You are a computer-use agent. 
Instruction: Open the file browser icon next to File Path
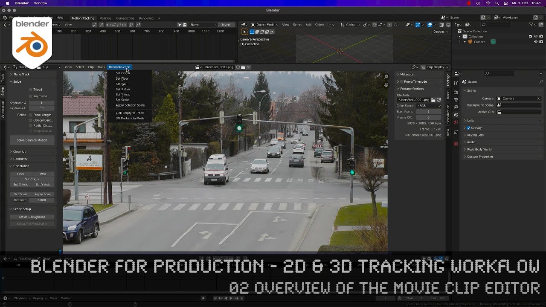[433, 100]
